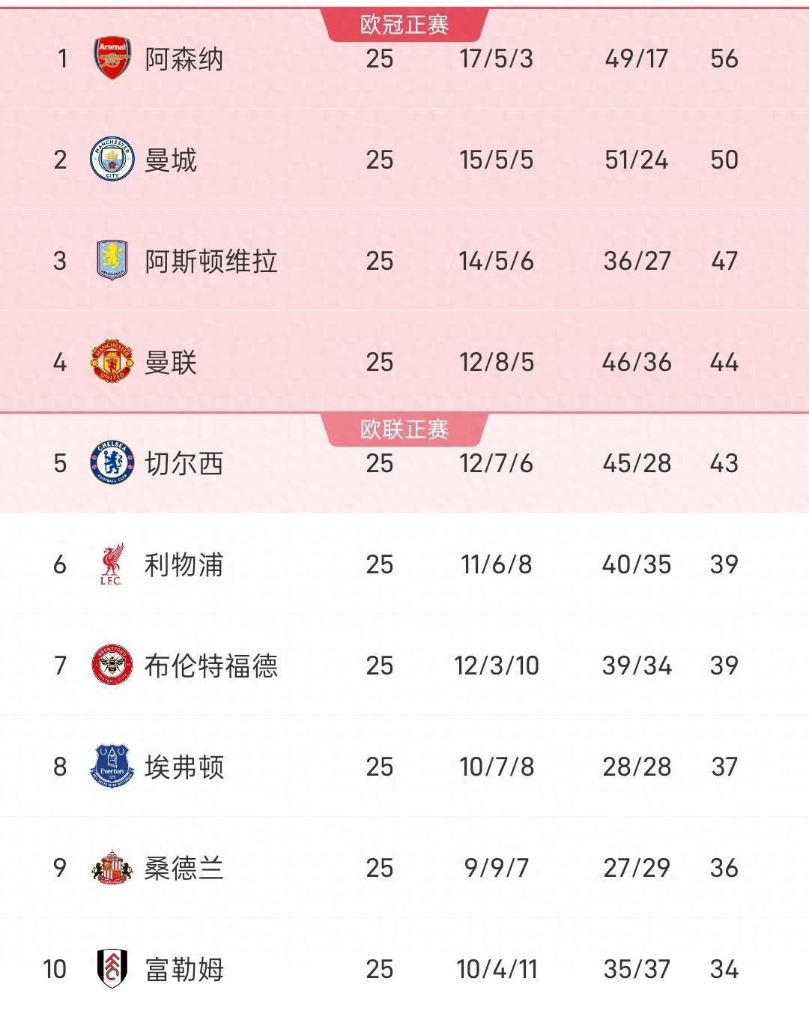Image resolution: width=809 pixels, height=1014 pixels.
Task: Tap the 富勒姆 team name
Action: (x=184, y=969)
